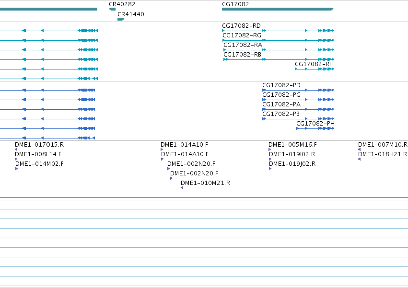Select transcript CG17082-RB
The height and width of the screenshot is (288, 408).
(279, 59)
